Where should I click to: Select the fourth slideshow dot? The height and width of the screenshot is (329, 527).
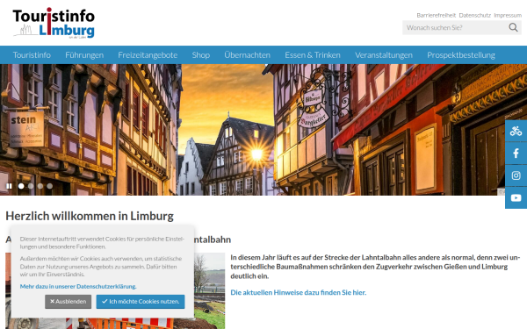pyautogui.click(x=50, y=186)
